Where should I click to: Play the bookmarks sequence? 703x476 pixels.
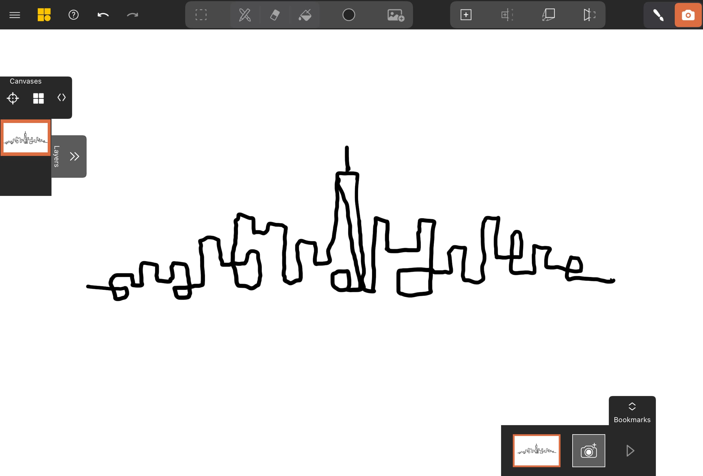pos(630,451)
